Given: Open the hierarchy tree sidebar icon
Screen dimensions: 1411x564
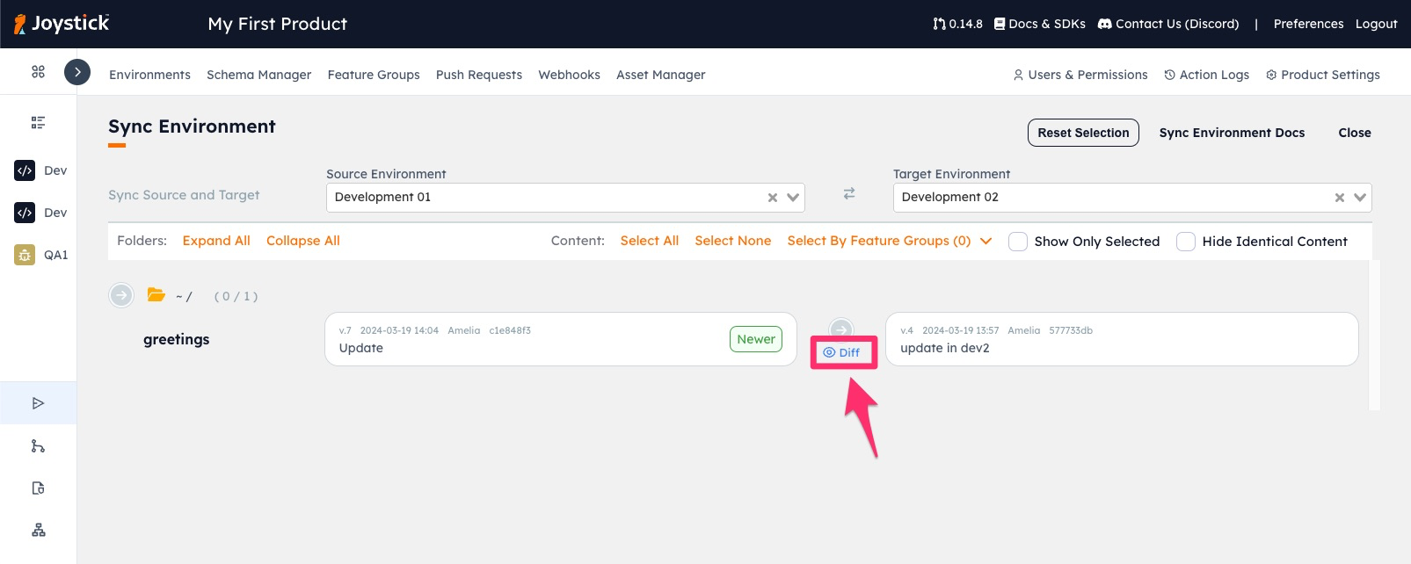Looking at the screenshot, I should coord(38,531).
